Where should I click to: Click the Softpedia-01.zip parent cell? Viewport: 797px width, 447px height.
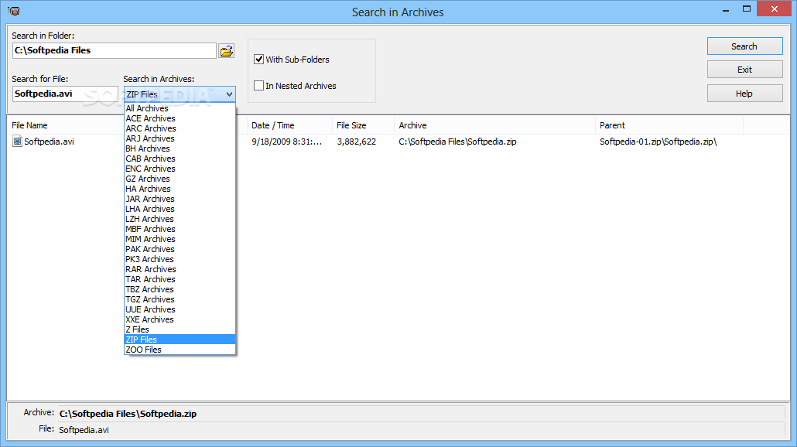coord(658,142)
